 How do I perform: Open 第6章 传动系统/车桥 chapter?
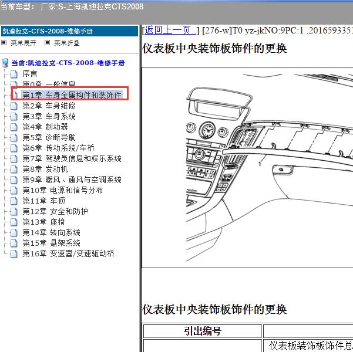click(x=58, y=148)
